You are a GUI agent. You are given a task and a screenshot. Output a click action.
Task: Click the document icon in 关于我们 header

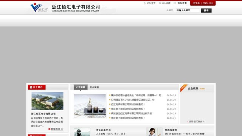pos(31,87)
